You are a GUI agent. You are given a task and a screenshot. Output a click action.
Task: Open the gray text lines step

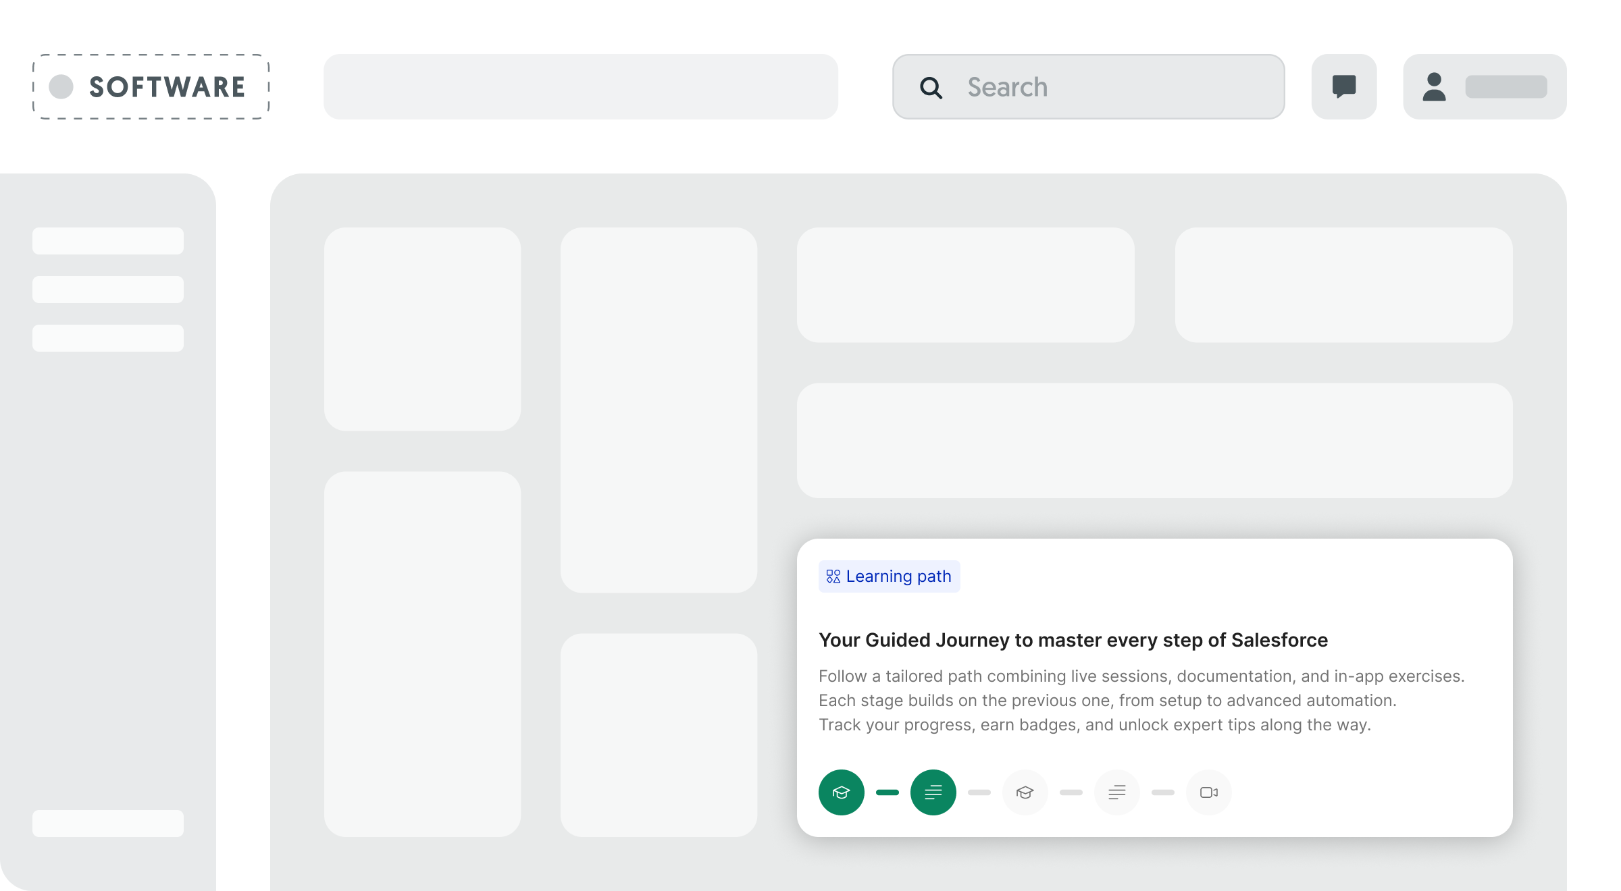[x=1116, y=792]
